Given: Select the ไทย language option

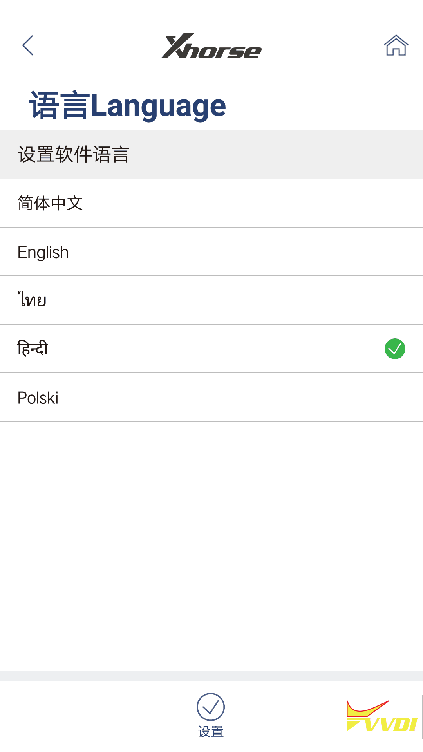Looking at the screenshot, I should 32,300.
